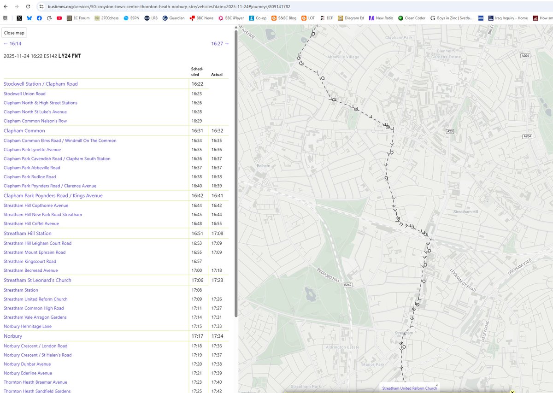Screen dimensions: 553x393
Task: Click actual time 17:08 for Streatham Hill Station
Action: pyautogui.click(x=217, y=234)
